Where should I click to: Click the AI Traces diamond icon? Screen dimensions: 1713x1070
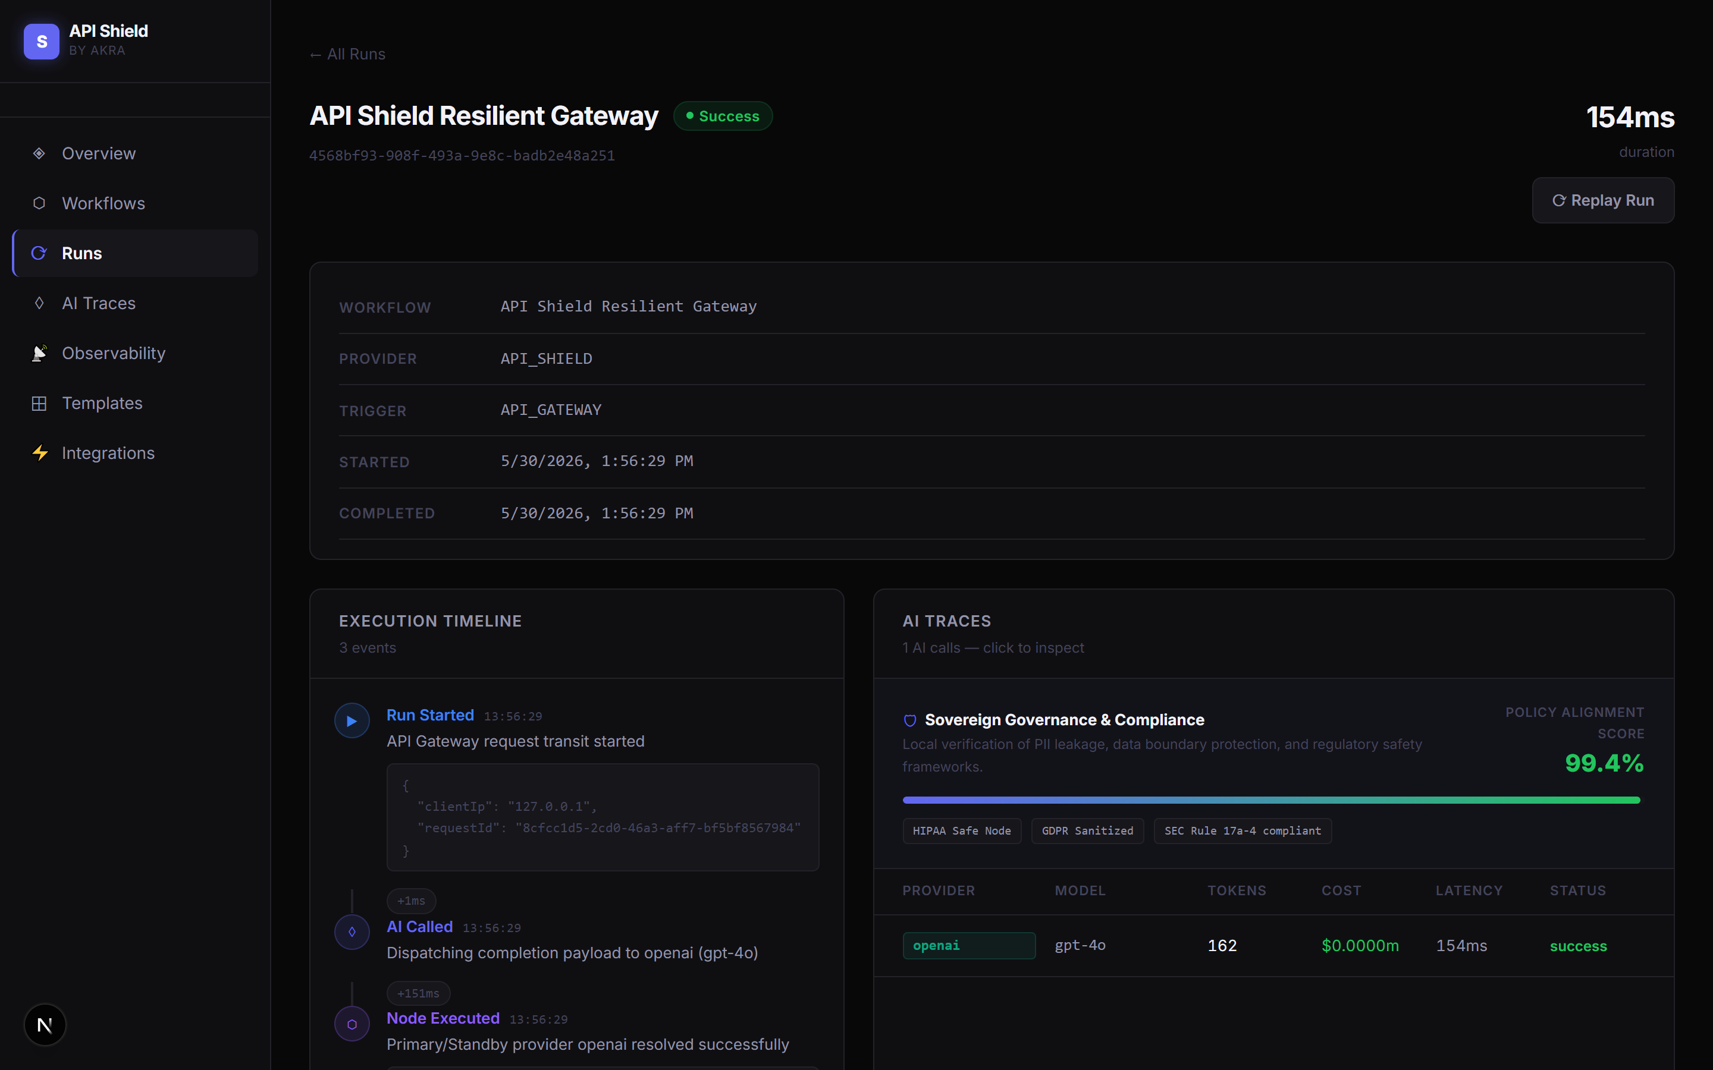pyautogui.click(x=39, y=303)
